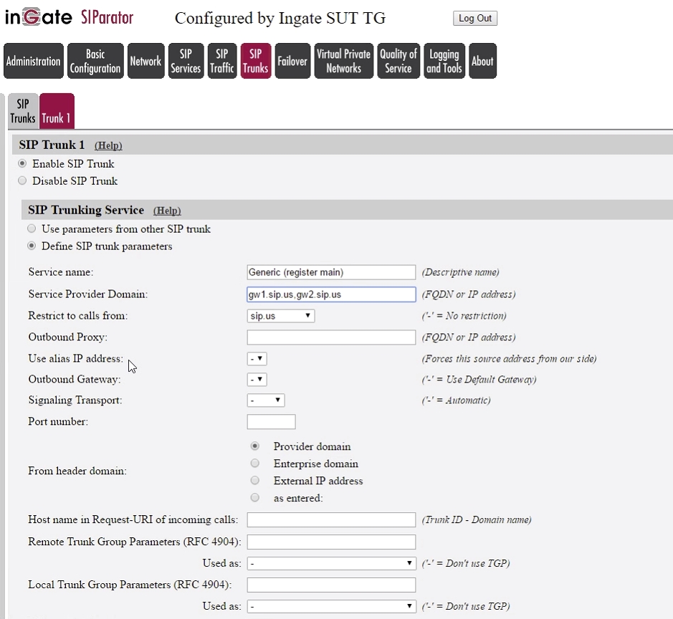The height and width of the screenshot is (619, 673).
Task: Open Help for SIP Trunk 1
Action: point(108,146)
